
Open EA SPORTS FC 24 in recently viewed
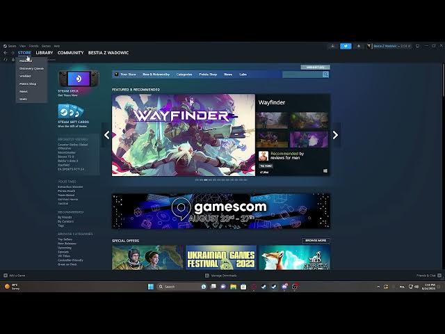coord(71,169)
